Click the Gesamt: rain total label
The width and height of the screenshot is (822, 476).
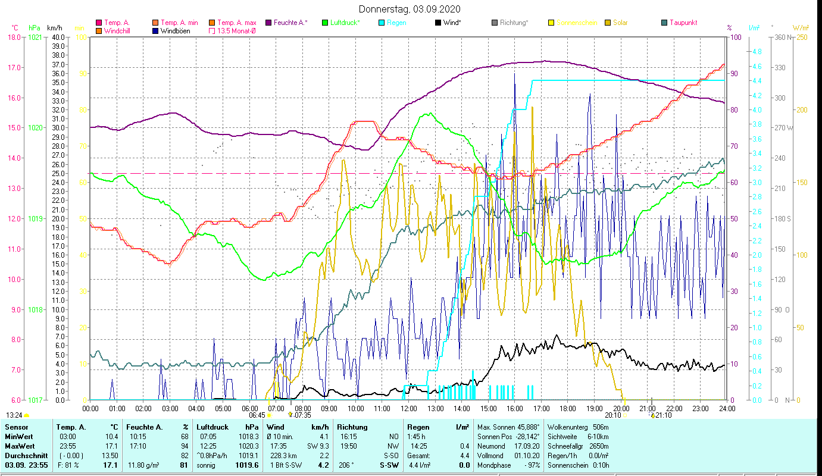[x=419, y=456]
